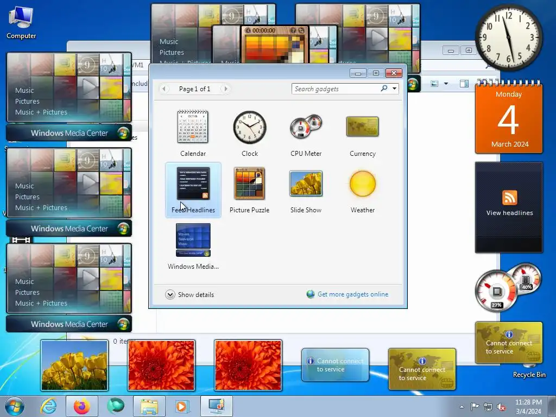Viewport: 556px width, 417px height.
Task: Click info icon in blue Weather gadget
Action: coord(311,361)
